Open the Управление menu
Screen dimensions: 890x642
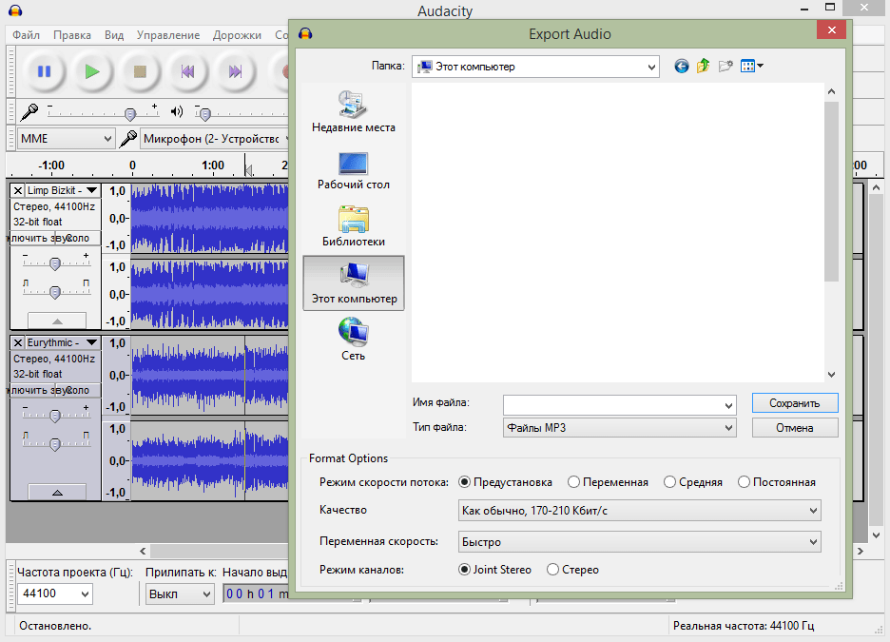[x=168, y=34]
